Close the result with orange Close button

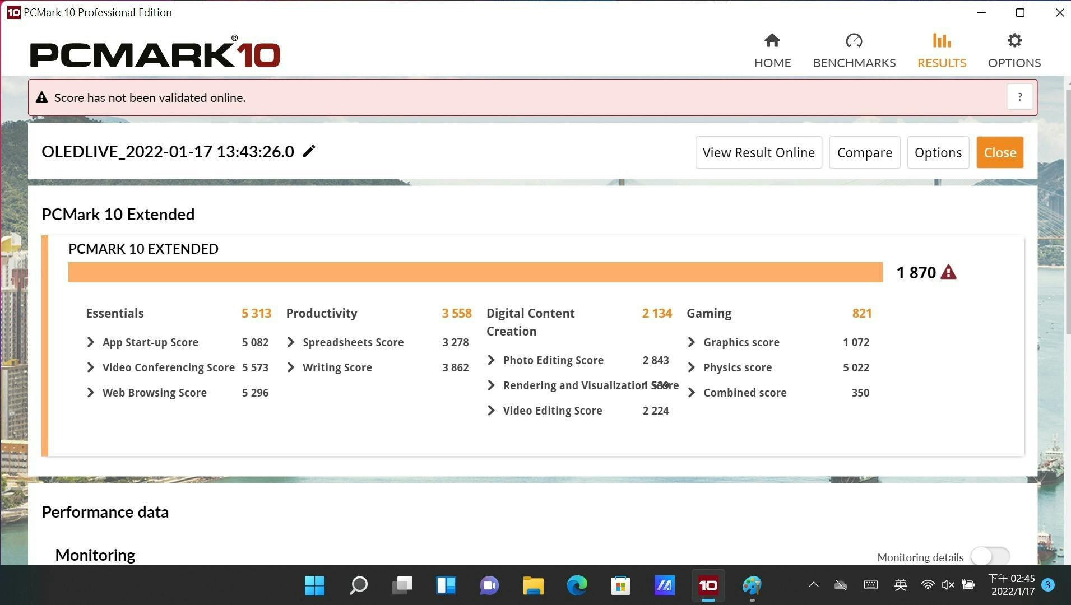[1000, 152]
